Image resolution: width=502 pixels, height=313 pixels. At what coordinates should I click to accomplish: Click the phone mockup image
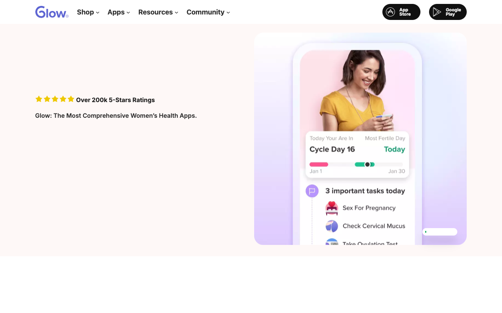click(360, 139)
